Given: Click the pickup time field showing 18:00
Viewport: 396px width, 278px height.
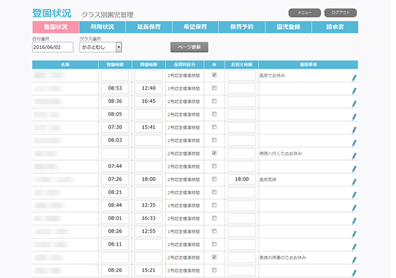Looking at the screenshot, I should click(242, 179).
